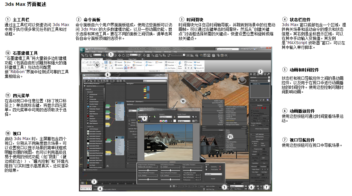Enable the By Vertex checkbox
The width and height of the screenshot is (352, 196).
(252, 111)
